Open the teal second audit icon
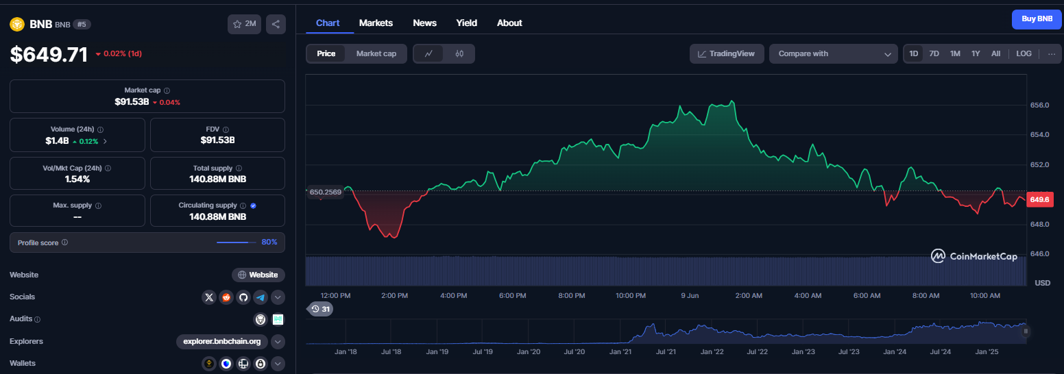Screen dimensions: 1064x374 [278, 319]
